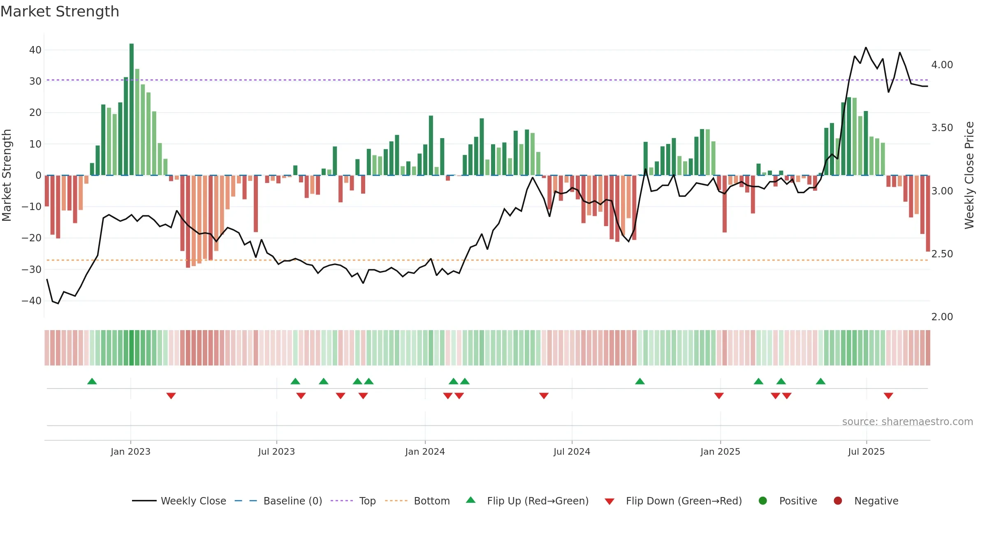Toggle the 'Flip Down (Green→Red)' legend label
987x555 pixels.
pyautogui.click(x=684, y=501)
